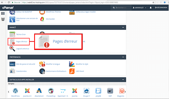The image size is (169, 99).
Task: Click the DÉCONNEXION logout button
Action: (x=161, y=8)
